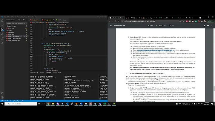The width and height of the screenshot is (215, 121).
Task: Open the Selection menu in VS Code
Action: coord(13,17)
